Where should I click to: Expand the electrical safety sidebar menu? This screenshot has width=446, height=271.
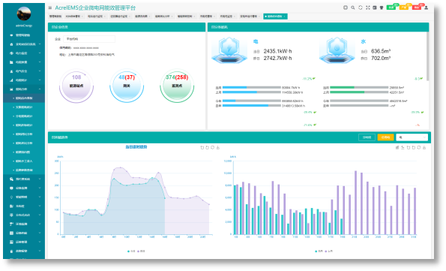(x=24, y=71)
